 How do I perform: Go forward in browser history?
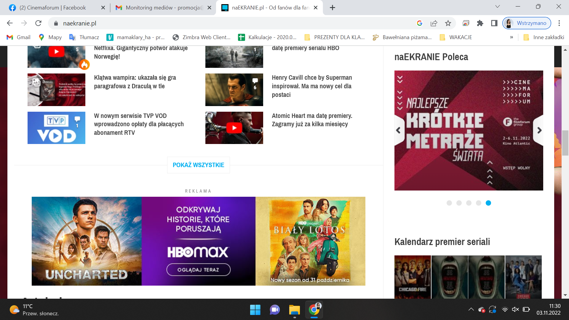coord(24,23)
